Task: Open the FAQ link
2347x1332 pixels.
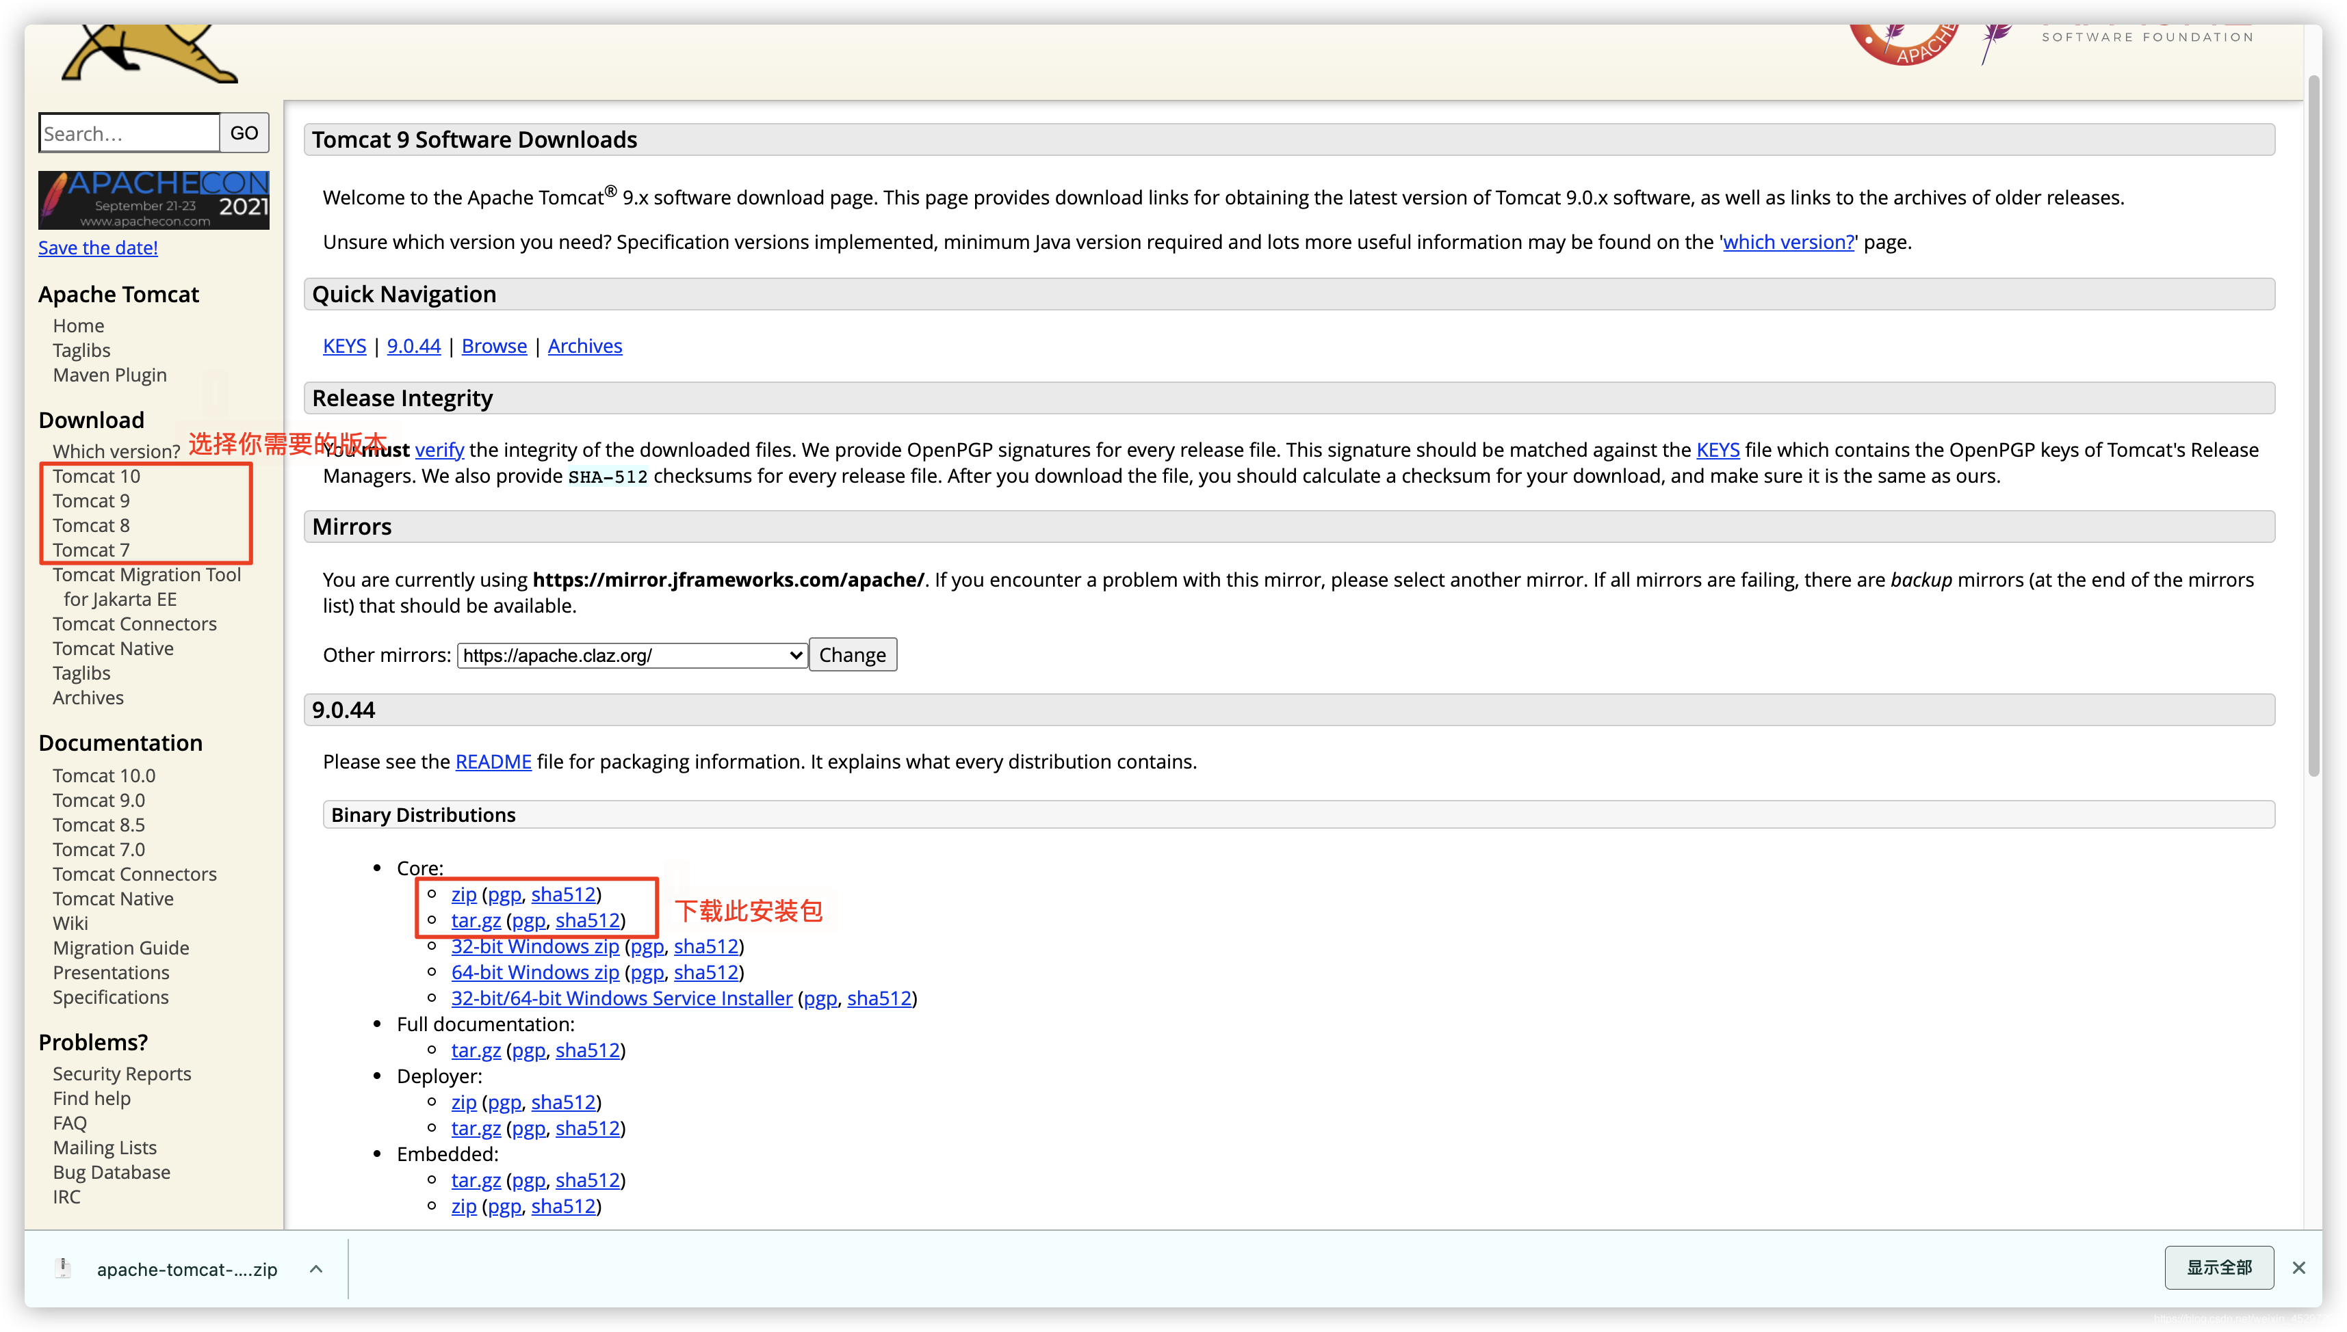Action: point(70,1123)
